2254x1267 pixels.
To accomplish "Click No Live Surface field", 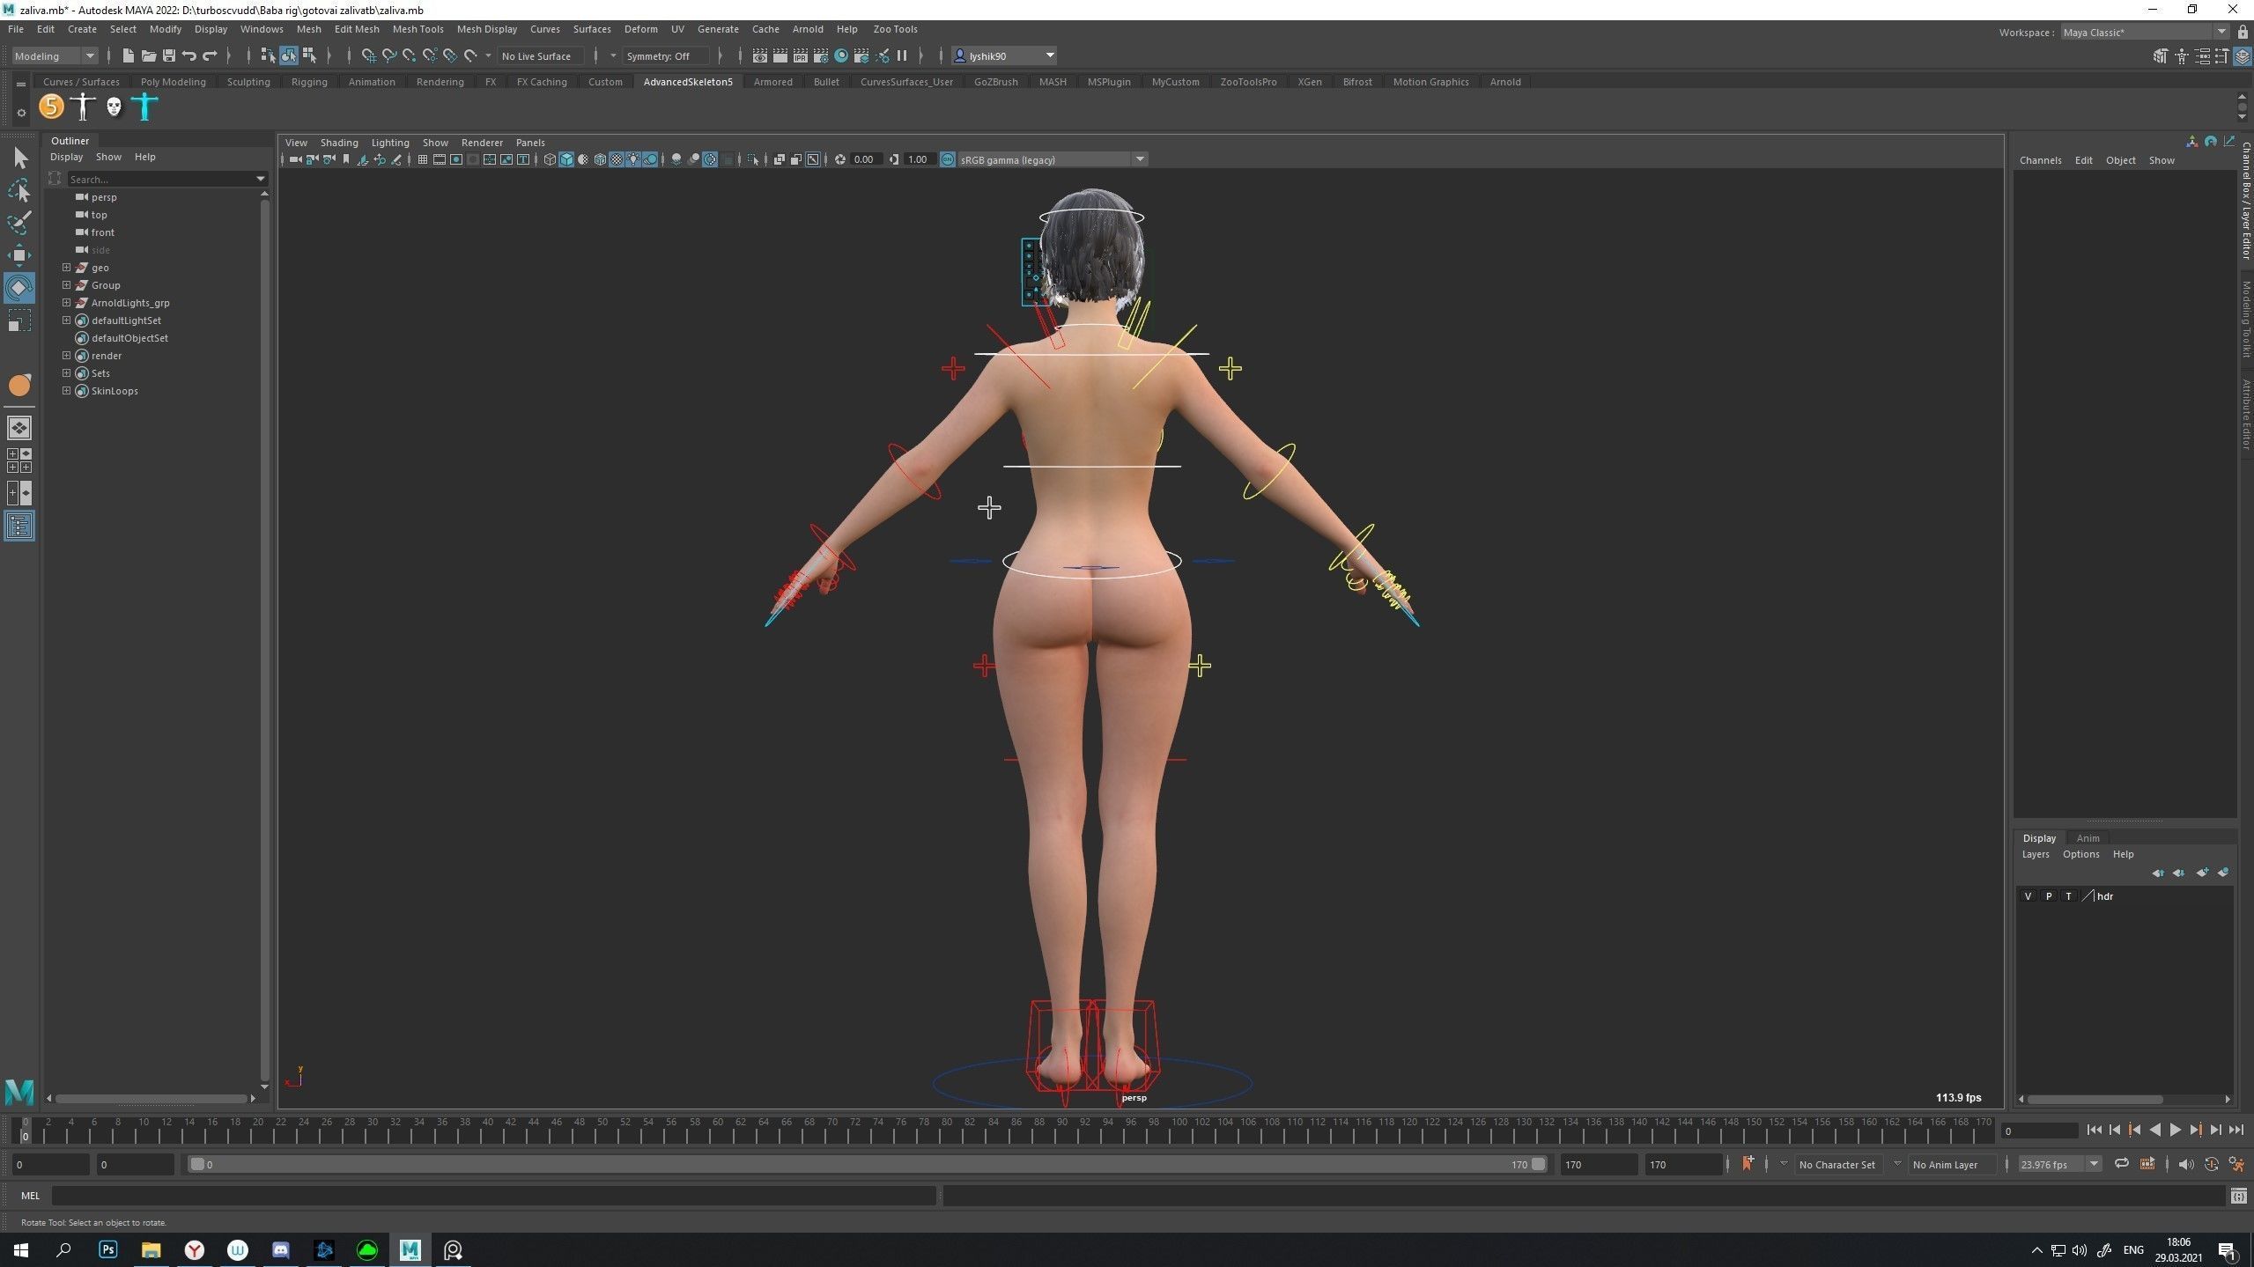I will pyautogui.click(x=540, y=55).
